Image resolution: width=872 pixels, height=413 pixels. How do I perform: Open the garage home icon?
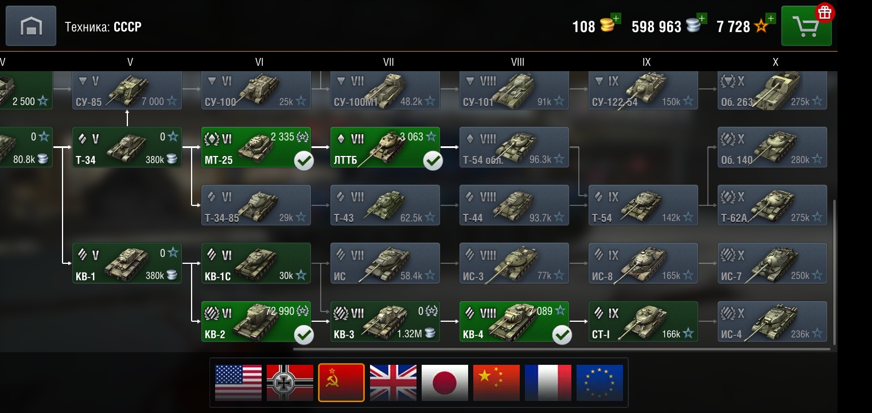coord(31,26)
